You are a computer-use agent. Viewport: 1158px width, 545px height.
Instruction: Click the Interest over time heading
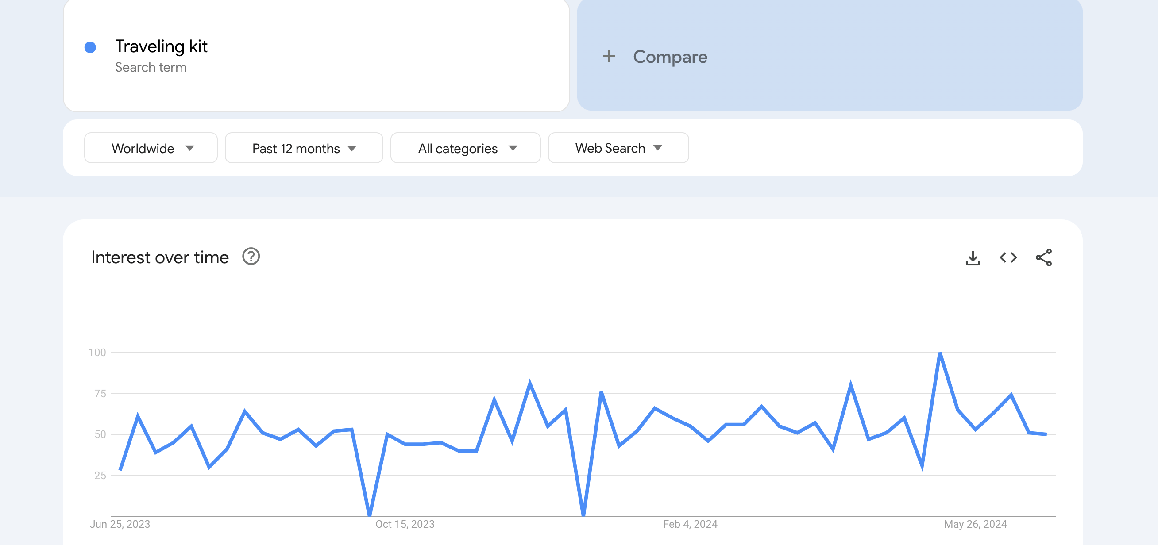coord(160,257)
